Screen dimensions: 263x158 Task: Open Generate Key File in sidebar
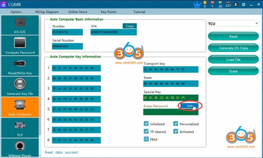pos(20,87)
